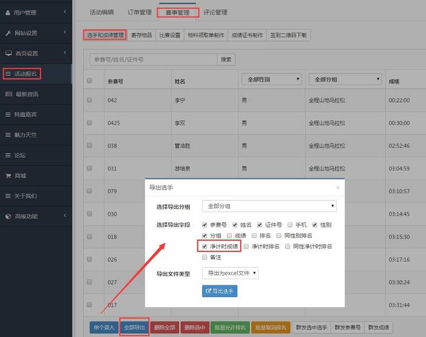Open the 全部性别 filter dropdown

271,79
